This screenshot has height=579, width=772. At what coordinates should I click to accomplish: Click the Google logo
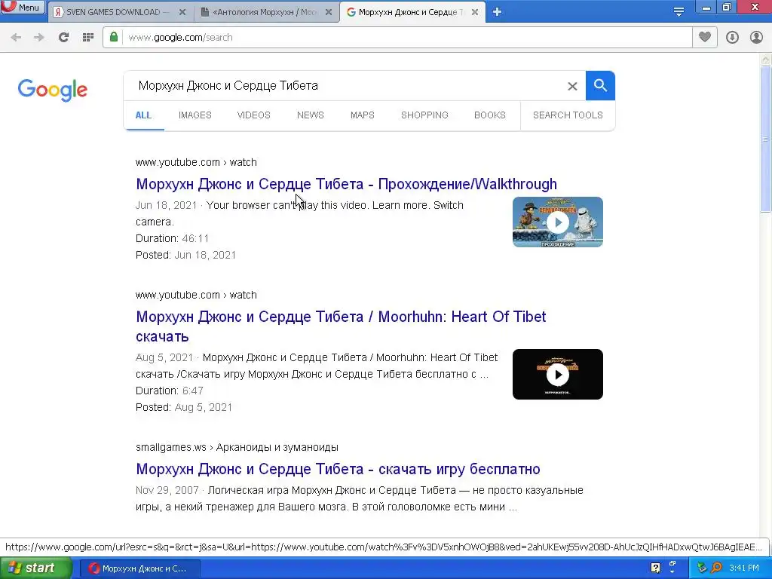pos(53,90)
